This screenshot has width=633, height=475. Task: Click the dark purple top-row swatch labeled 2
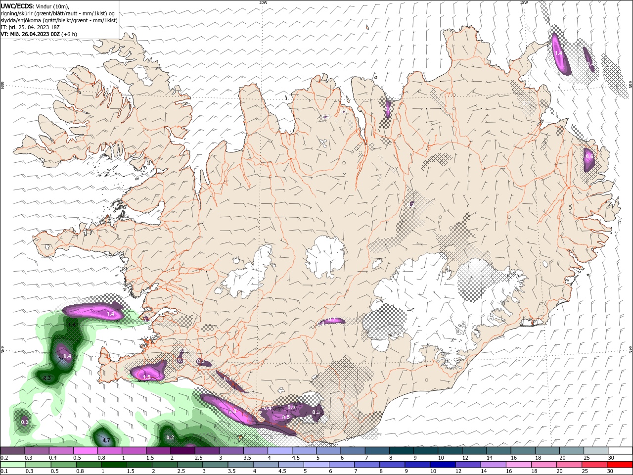coord(182,451)
